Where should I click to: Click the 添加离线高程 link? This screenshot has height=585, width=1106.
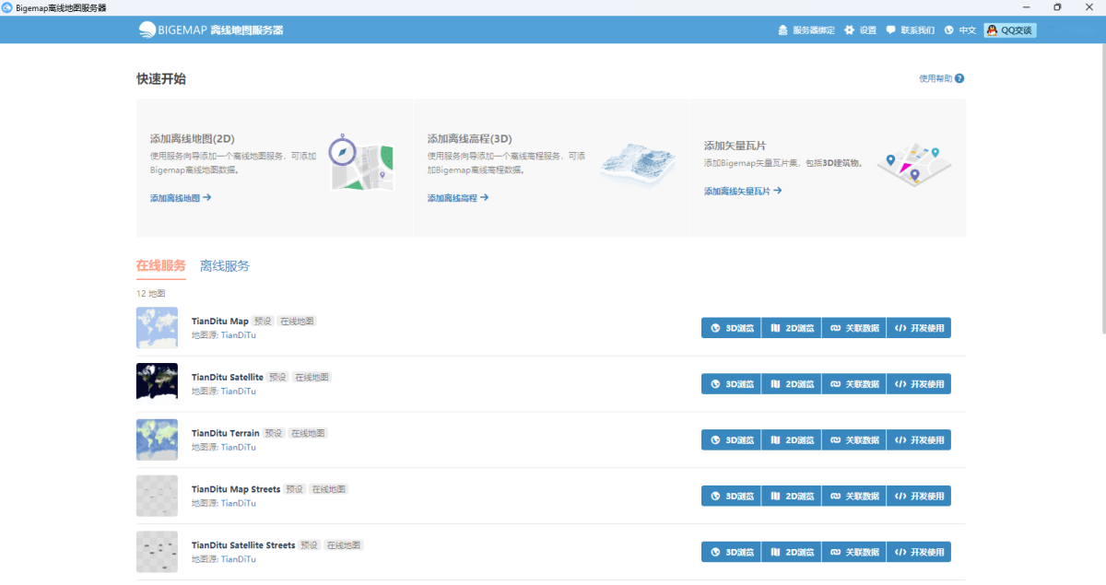pos(458,198)
